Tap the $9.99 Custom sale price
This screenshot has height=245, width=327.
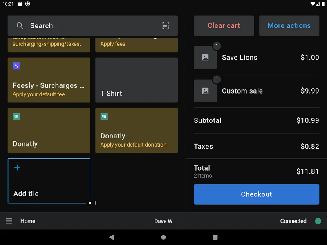click(310, 91)
